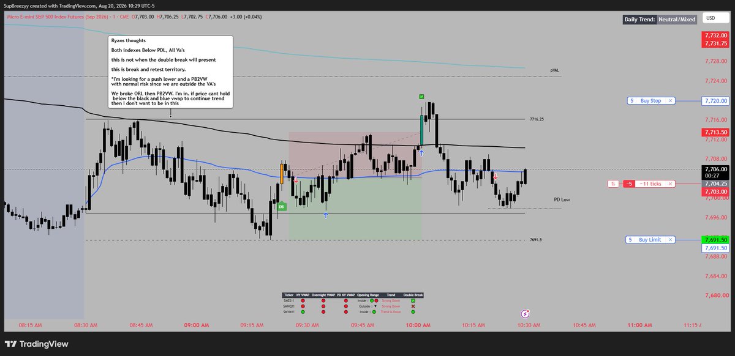Image resolution: width=735 pixels, height=356 pixels.
Task: Click the red -5 position quantity box
Action: pyautogui.click(x=628, y=184)
